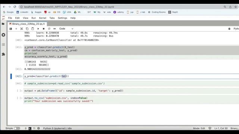Open the Tabs menu
This screenshot has width=239, height=134.
point(52,18)
